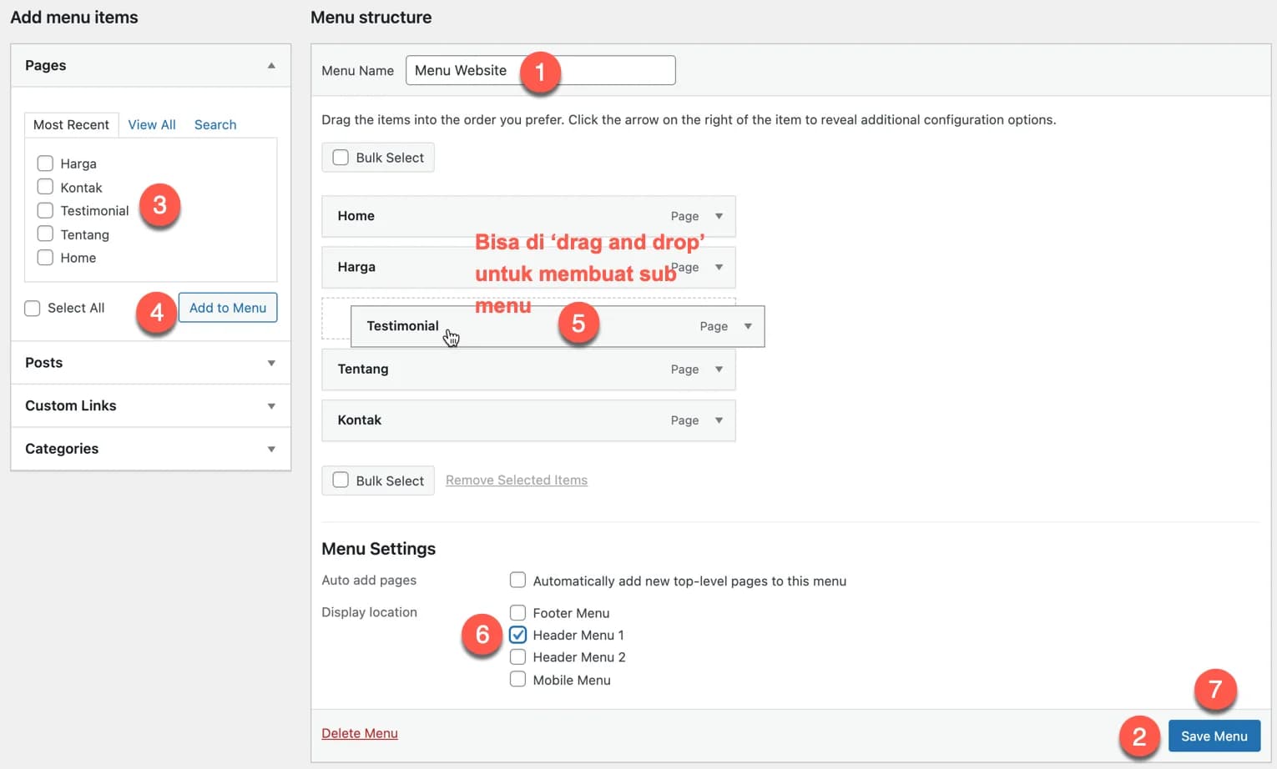Expand the Categories section
This screenshot has width=1277, height=769.
[x=271, y=449]
